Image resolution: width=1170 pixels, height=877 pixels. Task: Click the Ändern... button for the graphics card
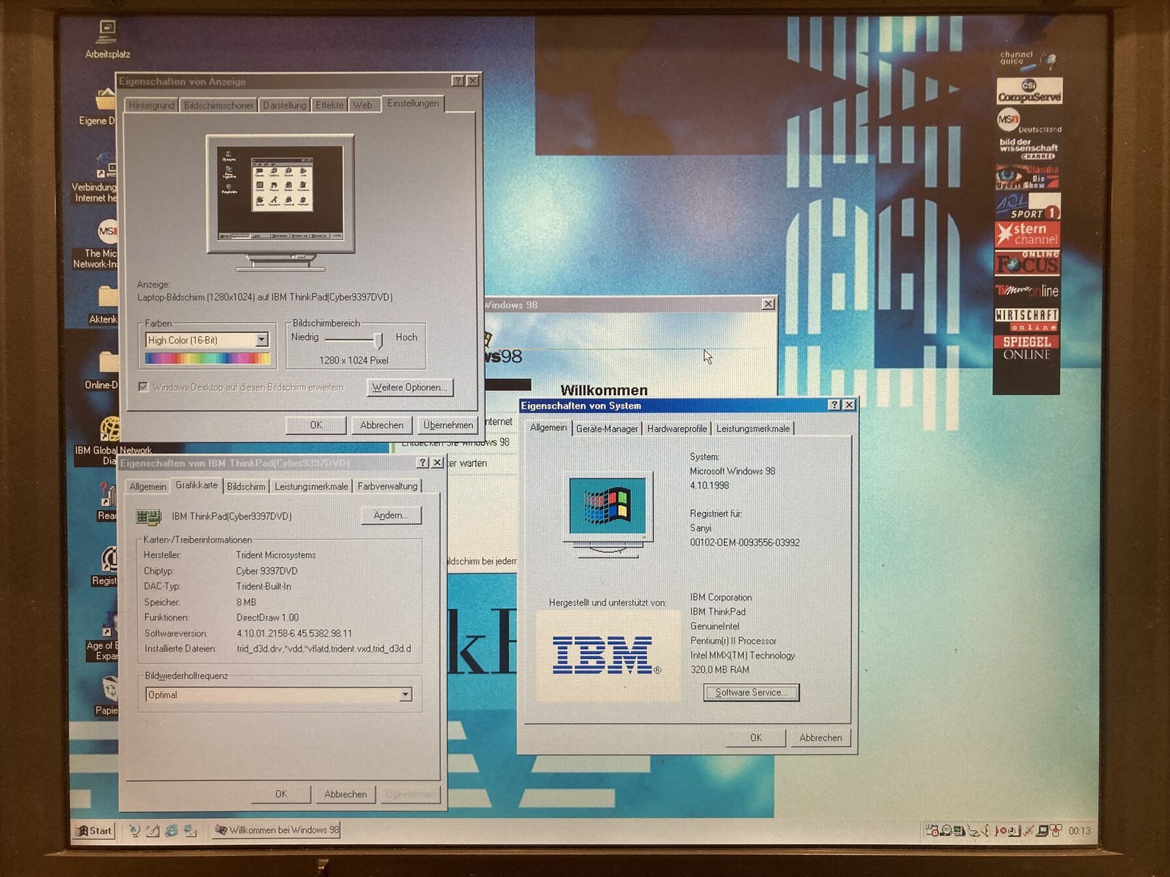[x=390, y=515]
